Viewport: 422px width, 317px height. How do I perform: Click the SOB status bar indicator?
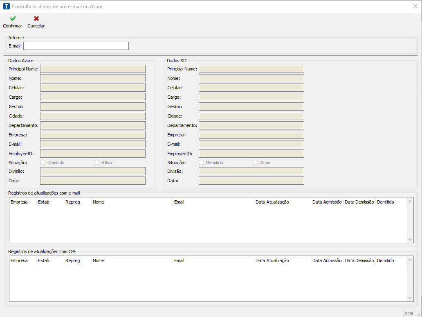point(409,314)
